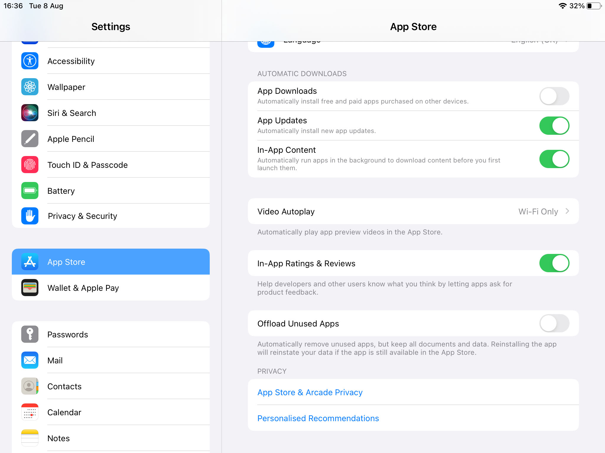Select the Wallpaper icon
This screenshot has width=605, height=453.
pyautogui.click(x=30, y=87)
